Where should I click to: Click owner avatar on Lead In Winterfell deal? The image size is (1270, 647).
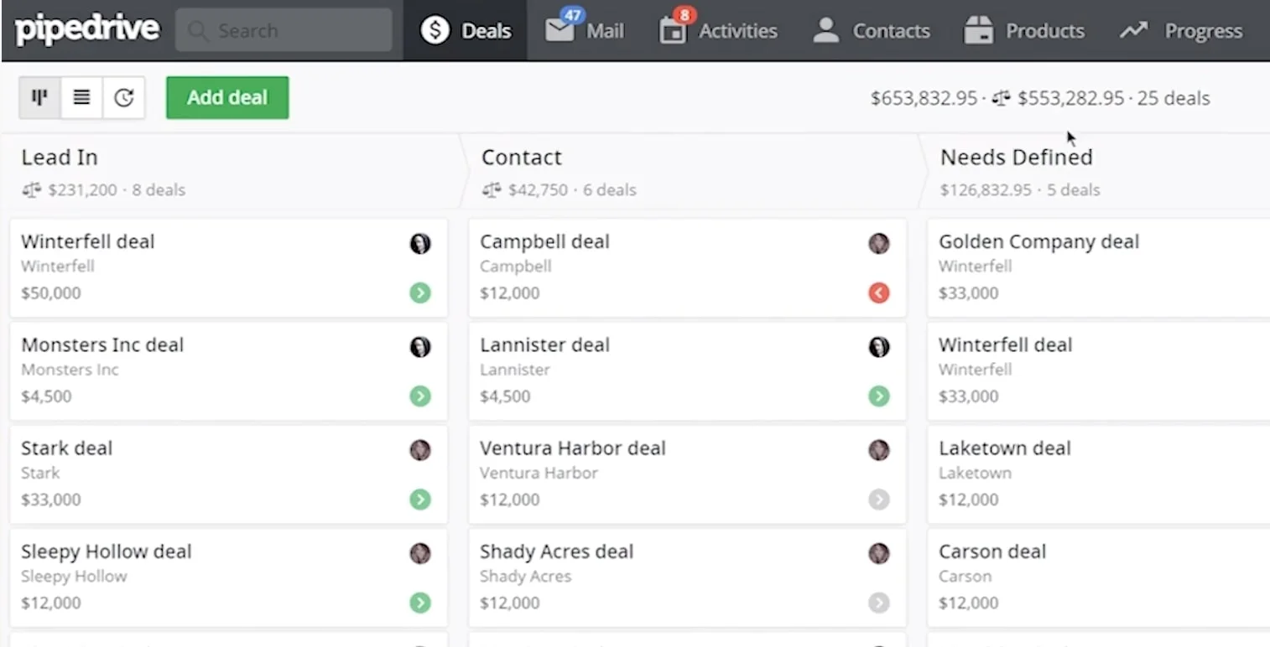[420, 244]
